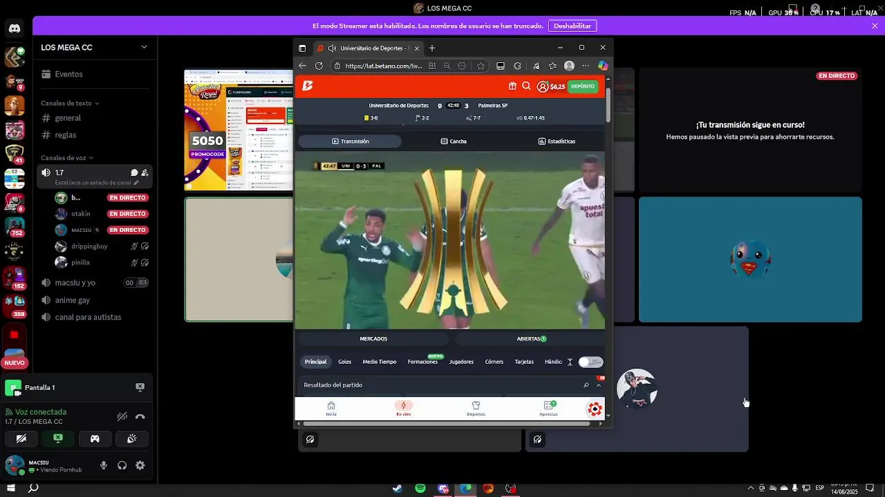Click the Betano page vertical scrollbar
The width and height of the screenshot is (885, 497).
608,105
